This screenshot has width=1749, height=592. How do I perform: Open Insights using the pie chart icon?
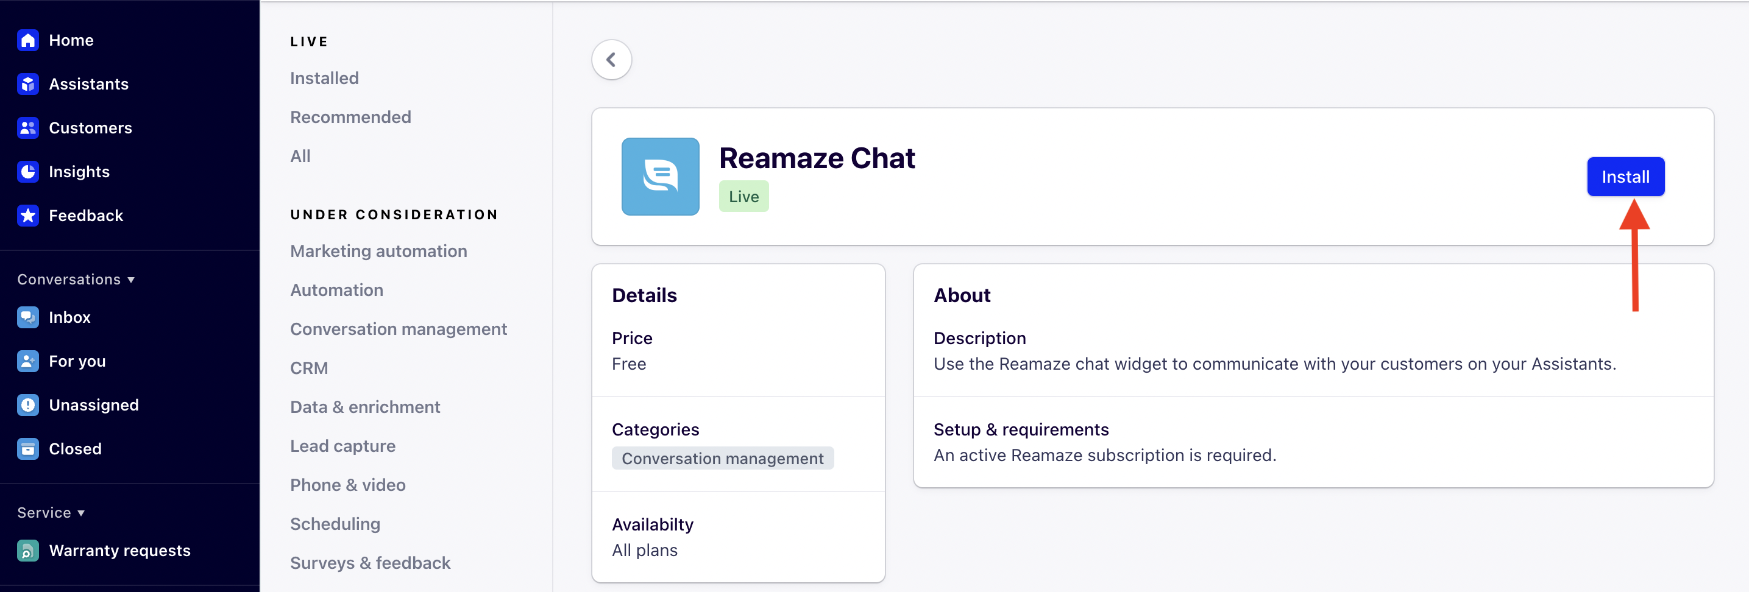(x=28, y=172)
